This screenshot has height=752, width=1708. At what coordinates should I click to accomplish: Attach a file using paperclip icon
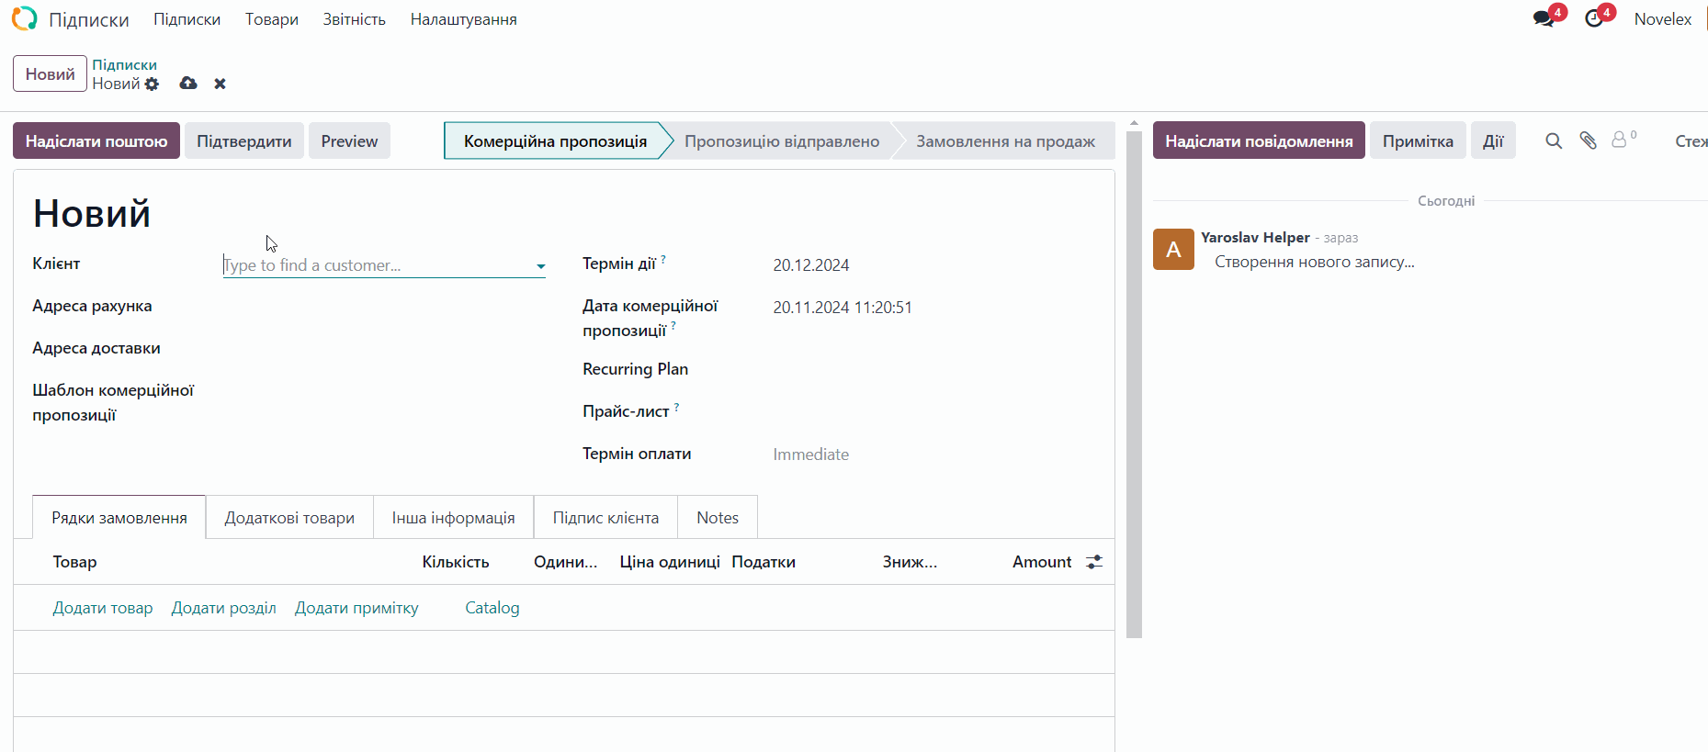1588,140
